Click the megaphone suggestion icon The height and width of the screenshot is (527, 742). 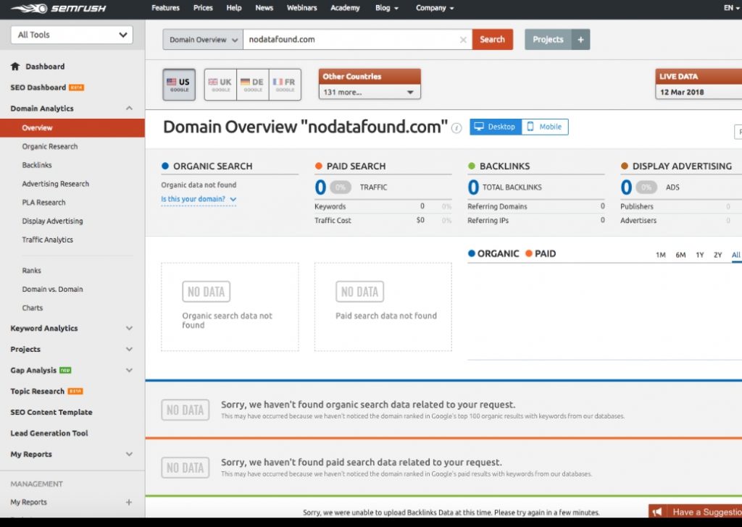click(x=657, y=511)
